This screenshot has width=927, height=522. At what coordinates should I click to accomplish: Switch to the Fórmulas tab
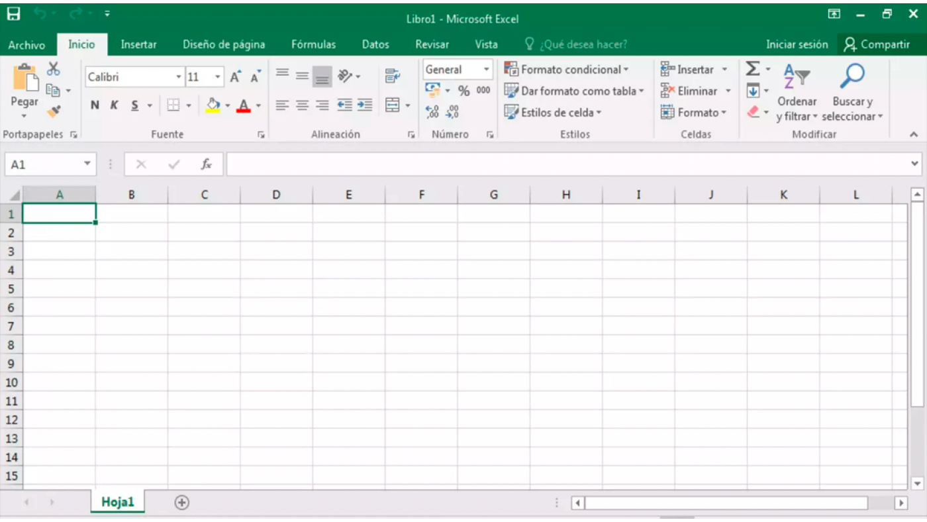[314, 44]
